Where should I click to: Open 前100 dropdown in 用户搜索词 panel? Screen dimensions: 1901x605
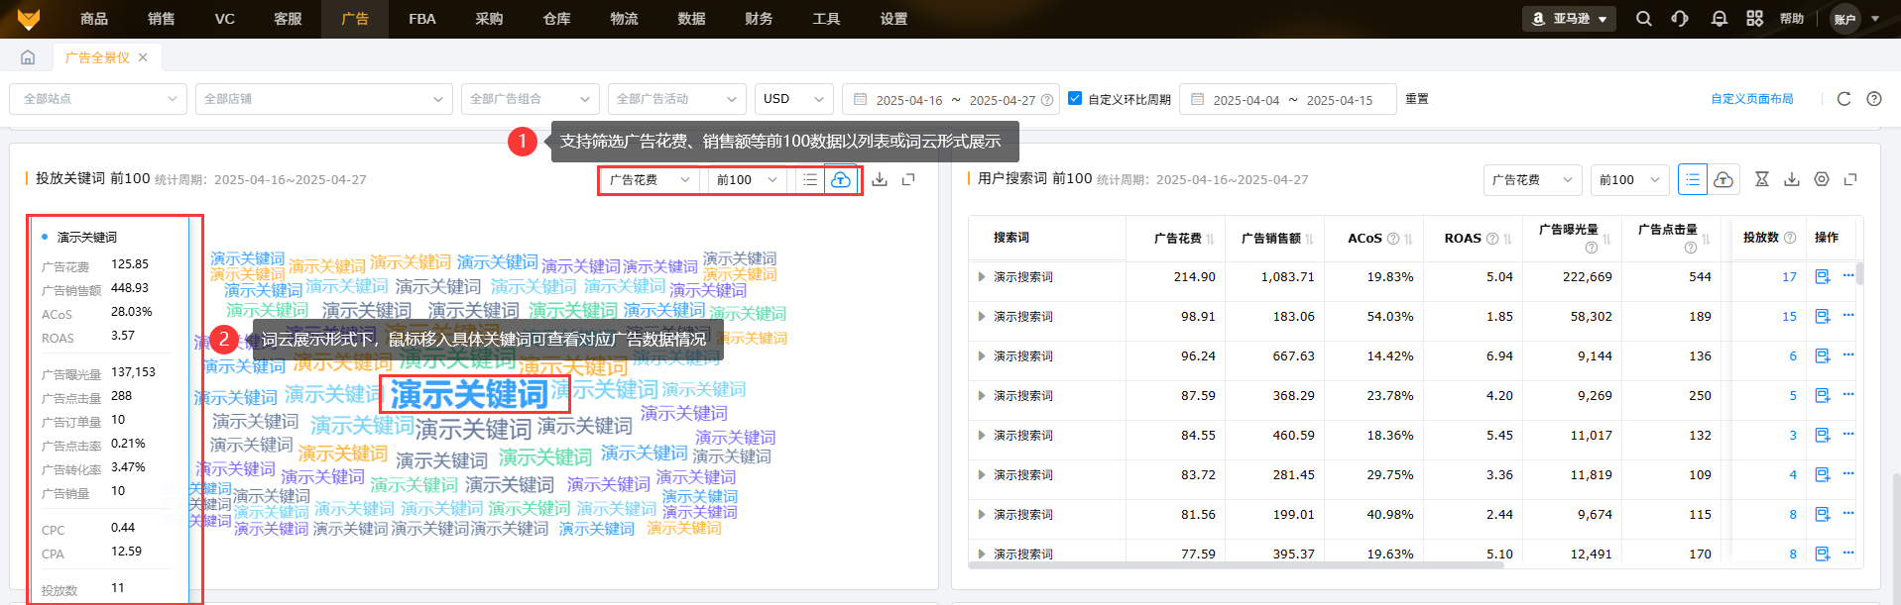coord(1630,179)
